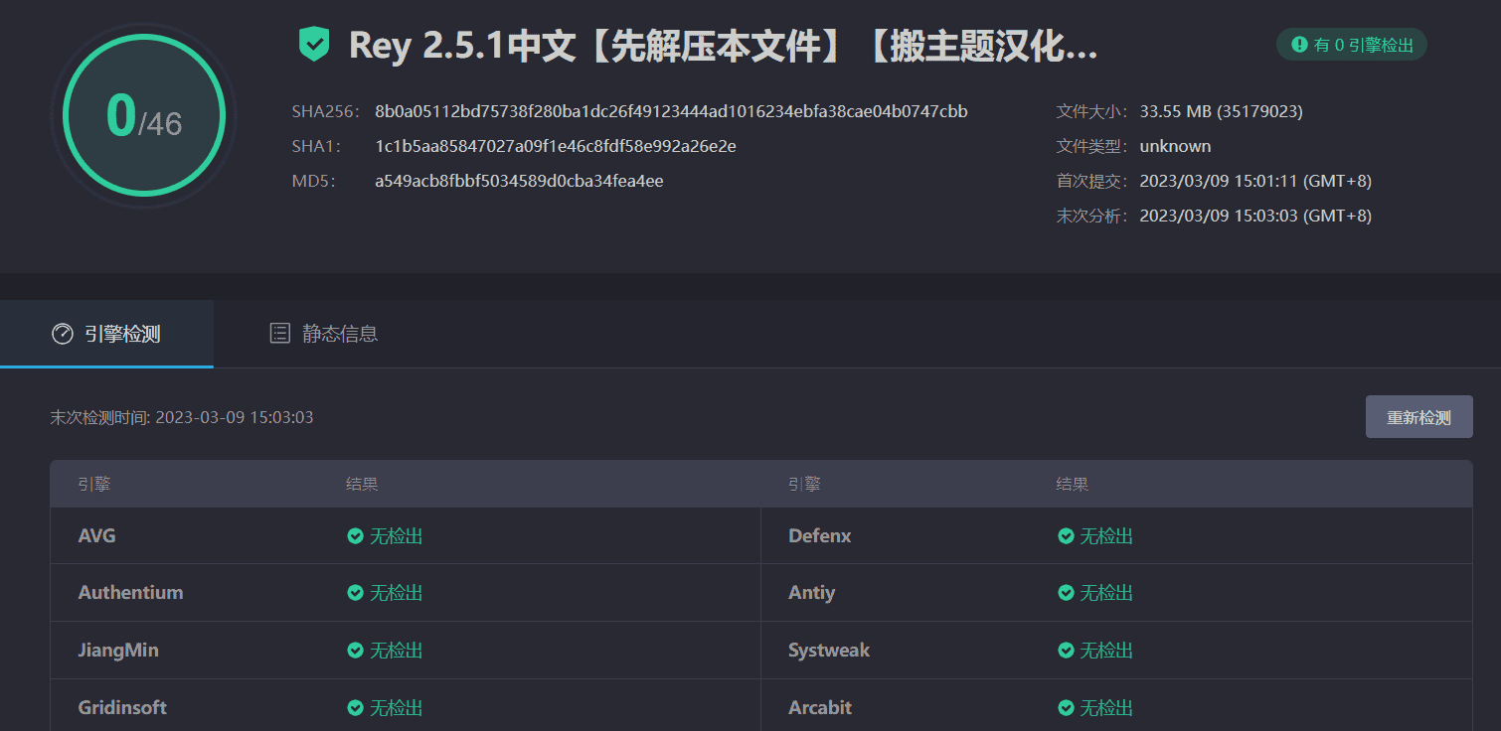Click the green check icon in the Antiy row
This screenshot has height=731, width=1501.
click(x=1066, y=593)
